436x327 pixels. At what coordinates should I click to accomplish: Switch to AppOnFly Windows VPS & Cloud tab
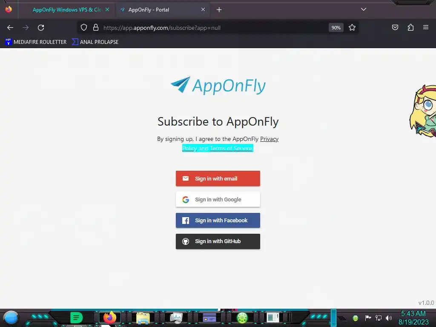67,10
